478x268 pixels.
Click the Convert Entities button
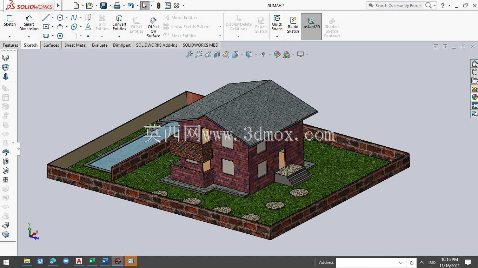point(119,23)
